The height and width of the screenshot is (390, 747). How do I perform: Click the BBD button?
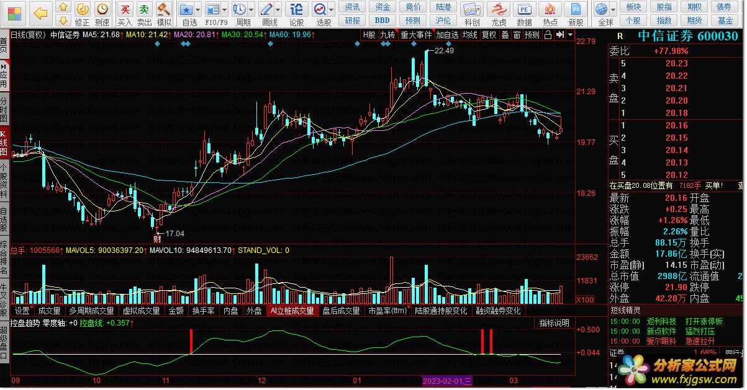click(x=383, y=20)
